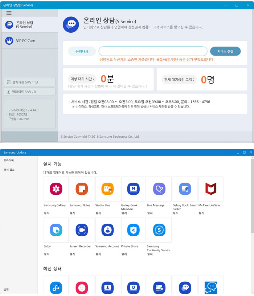The image size is (254, 296).
Task: Click the 문의내용 text input field
Action: [153, 51]
